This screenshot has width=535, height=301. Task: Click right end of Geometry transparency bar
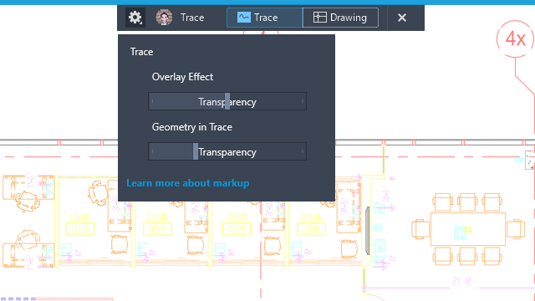click(303, 151)
